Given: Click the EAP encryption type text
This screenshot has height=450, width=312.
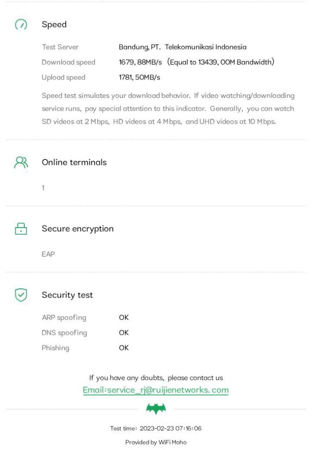Looking at the screenshot, I should [x=48, y=254].
